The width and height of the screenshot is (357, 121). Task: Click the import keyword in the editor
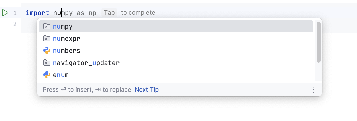click(37, 13)
